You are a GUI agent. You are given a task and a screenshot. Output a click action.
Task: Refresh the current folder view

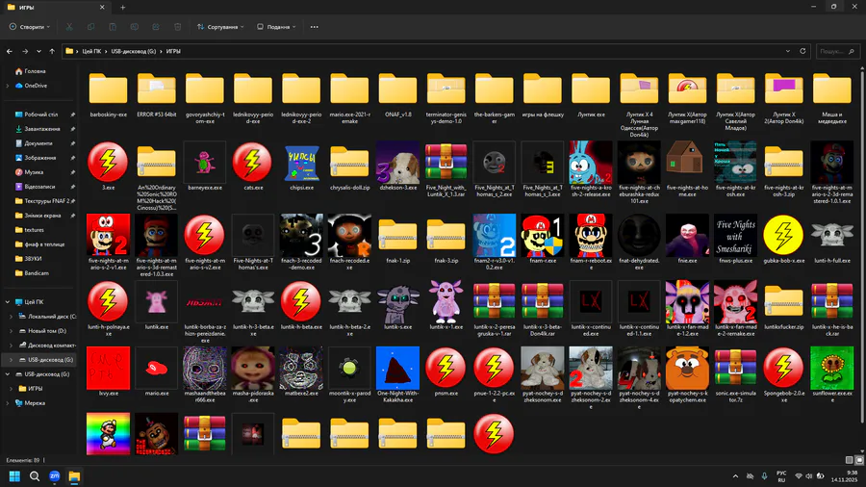tap(802, 51)
